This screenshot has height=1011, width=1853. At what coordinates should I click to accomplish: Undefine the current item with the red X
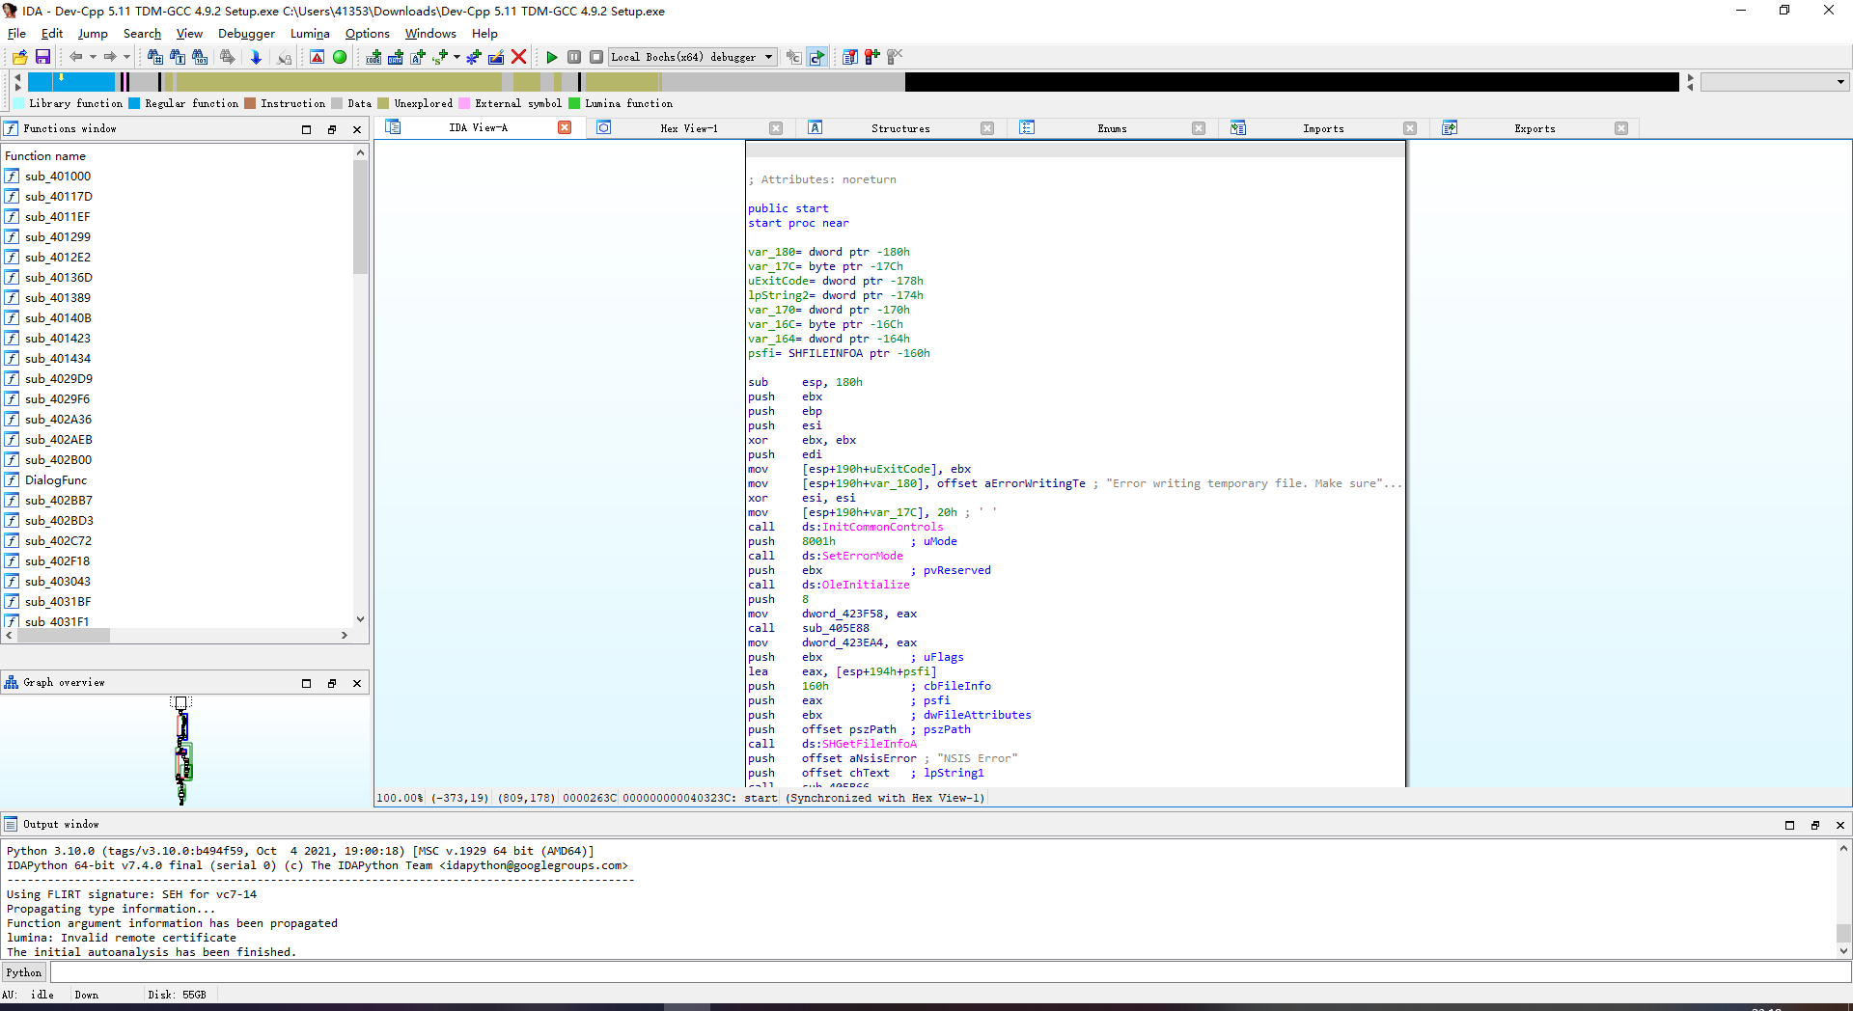click(x=519, y=57)
